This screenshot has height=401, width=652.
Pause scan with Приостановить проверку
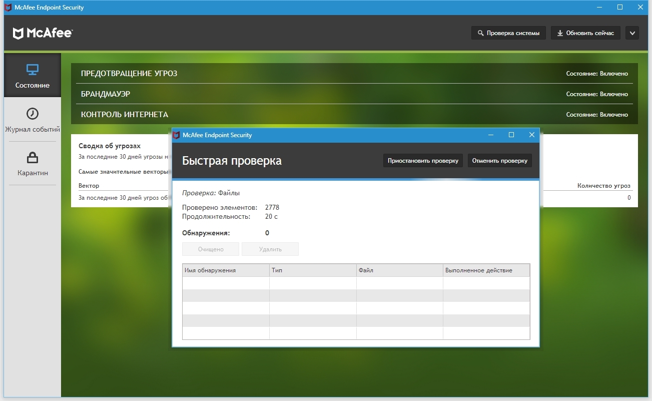[x=423, y=161]
